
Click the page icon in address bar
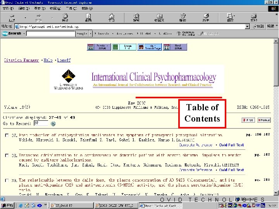tap(17, 27)
